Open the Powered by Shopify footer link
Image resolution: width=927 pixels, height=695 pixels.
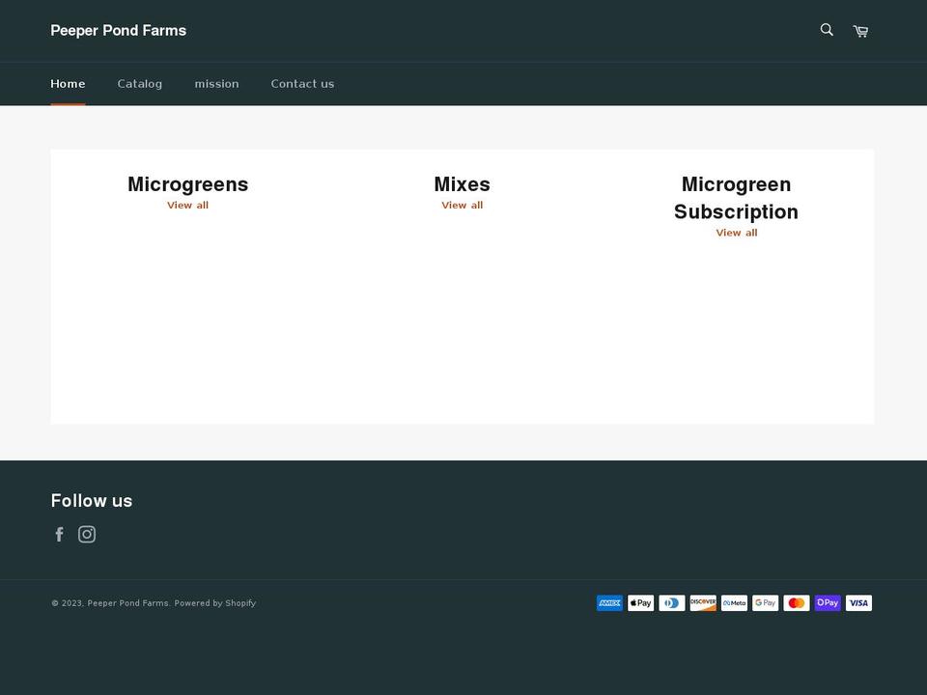[215, 602]
